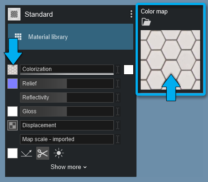
Task: Click the white swatch in bottom toolbar
Action: click(x=13, y=153)
